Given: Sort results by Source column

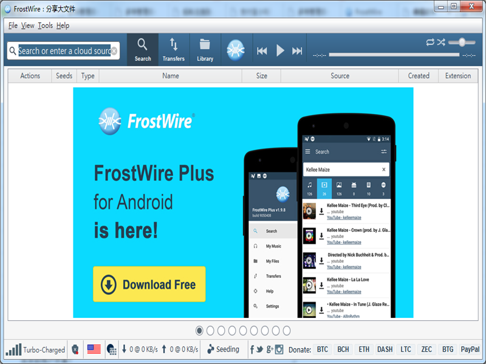Looking at the screenshot, I should (340, 76).
